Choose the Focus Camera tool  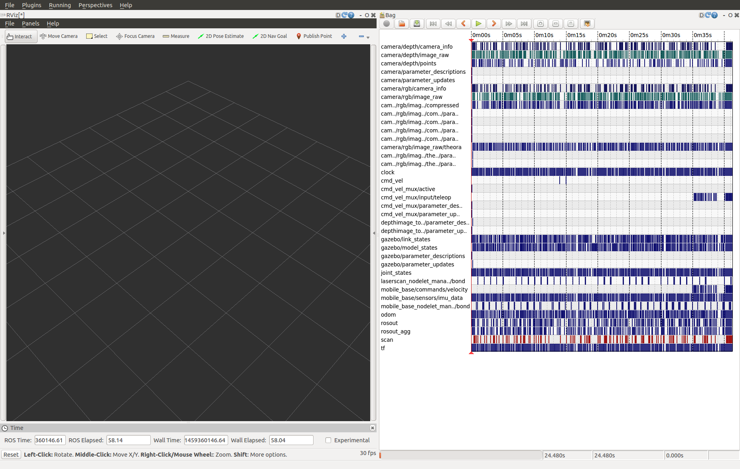[135, 36]
